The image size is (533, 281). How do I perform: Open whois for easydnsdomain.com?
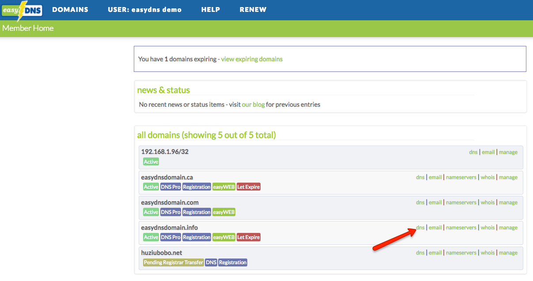coord(488,202)
